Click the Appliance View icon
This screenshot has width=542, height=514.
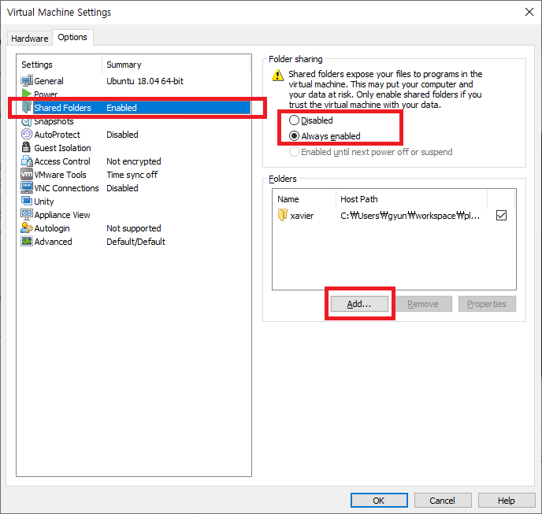pos(27,215)
